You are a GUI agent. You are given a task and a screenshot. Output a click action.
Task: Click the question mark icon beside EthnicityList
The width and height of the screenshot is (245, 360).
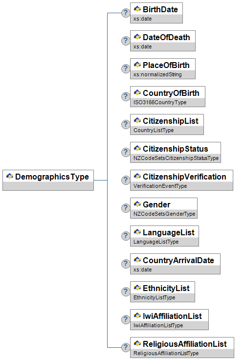126,292
